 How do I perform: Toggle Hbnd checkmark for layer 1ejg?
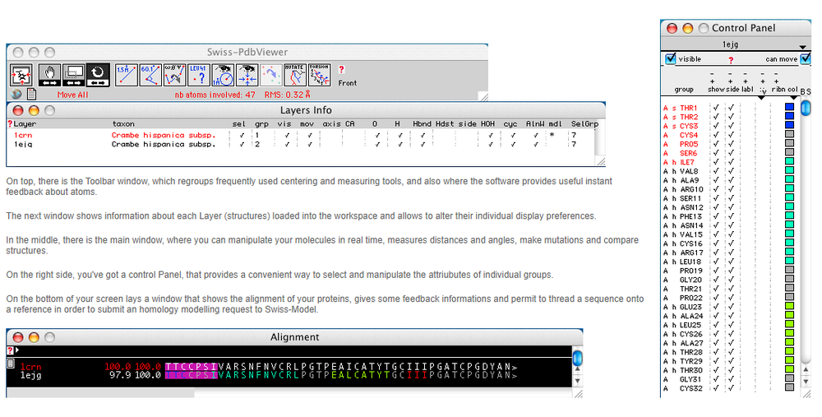tap(423, 144)
